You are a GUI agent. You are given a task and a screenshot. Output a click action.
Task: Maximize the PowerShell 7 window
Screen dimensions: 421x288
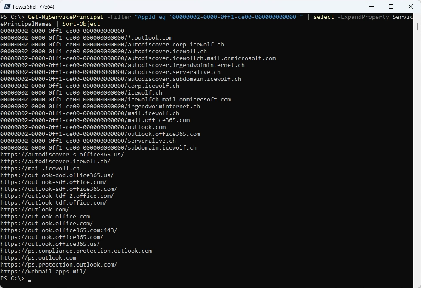point(391,6)
